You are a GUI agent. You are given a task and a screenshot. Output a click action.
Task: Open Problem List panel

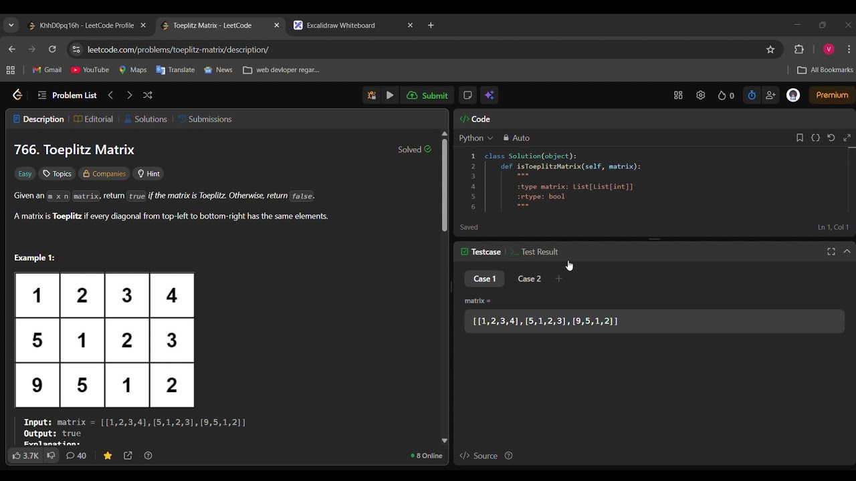point(68,95)
